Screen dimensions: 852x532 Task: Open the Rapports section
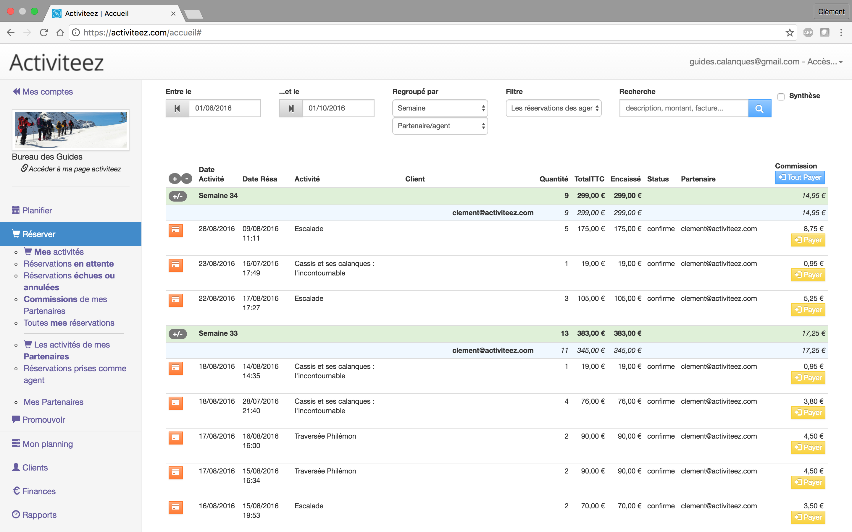[x=34, y=515]
